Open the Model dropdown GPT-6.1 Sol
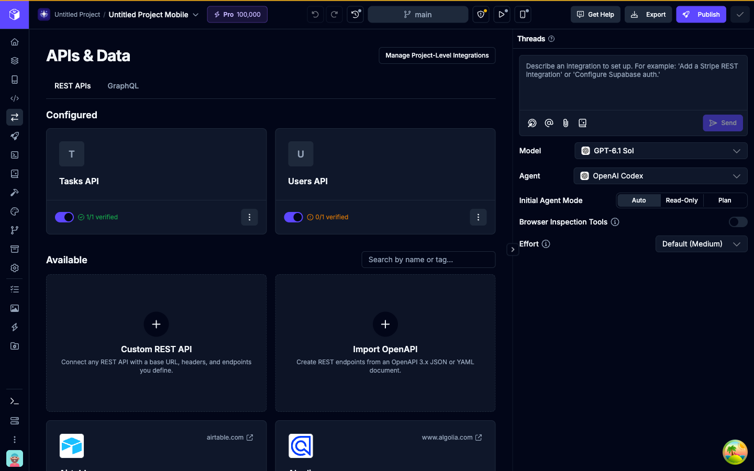 (661, 151)
